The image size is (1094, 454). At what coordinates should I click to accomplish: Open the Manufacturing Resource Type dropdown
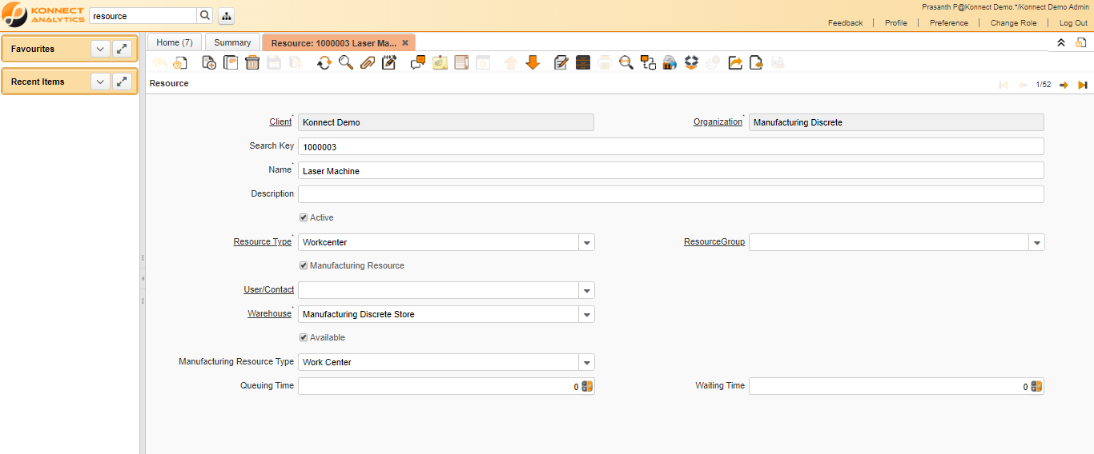[x=586, y=362]
